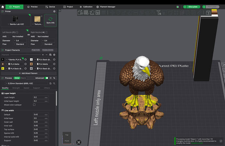Toggle the Advanced mode switch
This screenshot has height=146, width=225.
46,78
